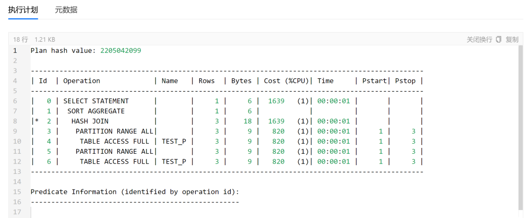
Task: Click cost 820 in row Id 3
Action: (x=278, y=131)
